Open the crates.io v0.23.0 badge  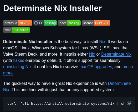coord(18,23)
